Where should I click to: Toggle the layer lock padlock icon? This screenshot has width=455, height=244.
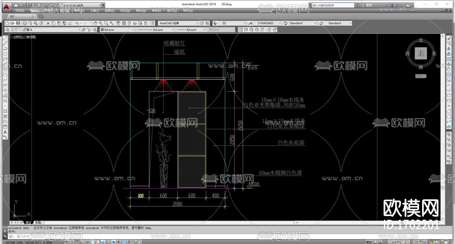(x=25, y=30)
